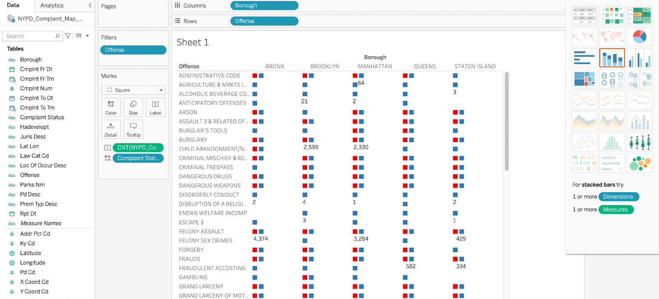659x299 pixels.
Task: Switch to the Analytics tab
Action: (x=52, y=5)
